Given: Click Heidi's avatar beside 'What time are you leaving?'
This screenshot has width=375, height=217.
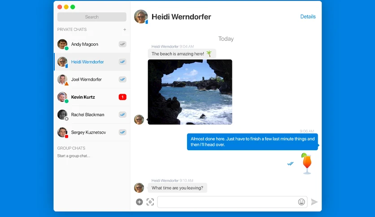Looking at the screenshot, I should (139, 188).
